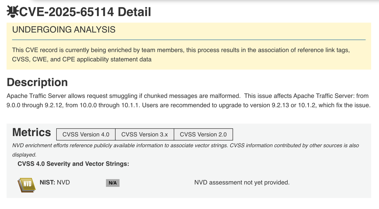Select the CVSS Version 2.0 tab

[x=203, y=134]
